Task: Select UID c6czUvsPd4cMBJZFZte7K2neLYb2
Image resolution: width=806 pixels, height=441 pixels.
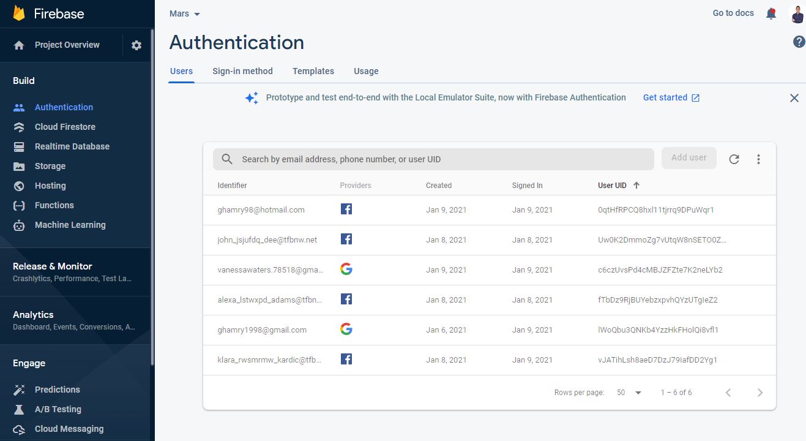Action: coord(660,269)
